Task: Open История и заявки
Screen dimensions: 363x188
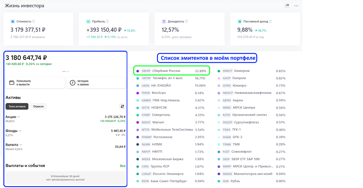Action: 96,83
